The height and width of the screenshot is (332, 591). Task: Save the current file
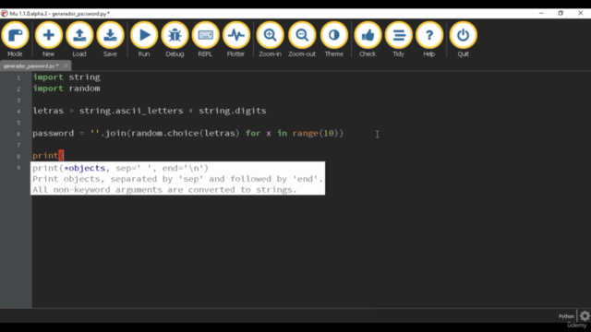pos(110,39)
